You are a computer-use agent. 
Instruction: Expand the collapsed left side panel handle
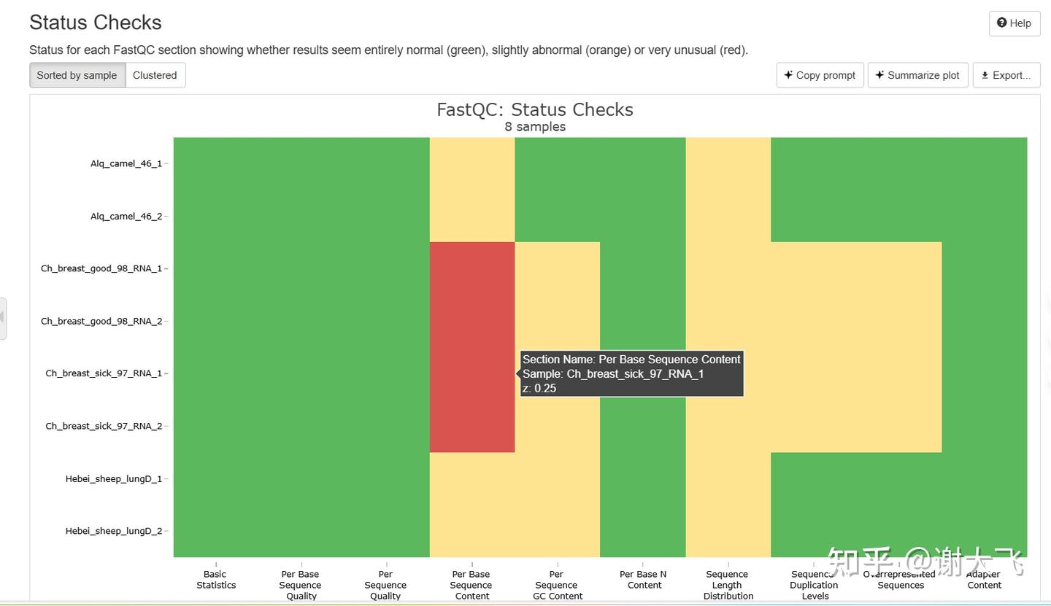tap(3, 318)
